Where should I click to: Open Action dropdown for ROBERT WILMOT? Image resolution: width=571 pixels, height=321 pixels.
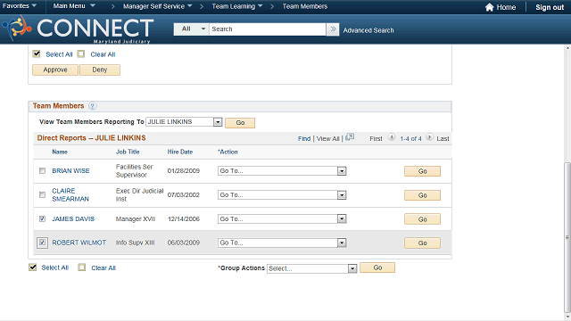[282, 243]
